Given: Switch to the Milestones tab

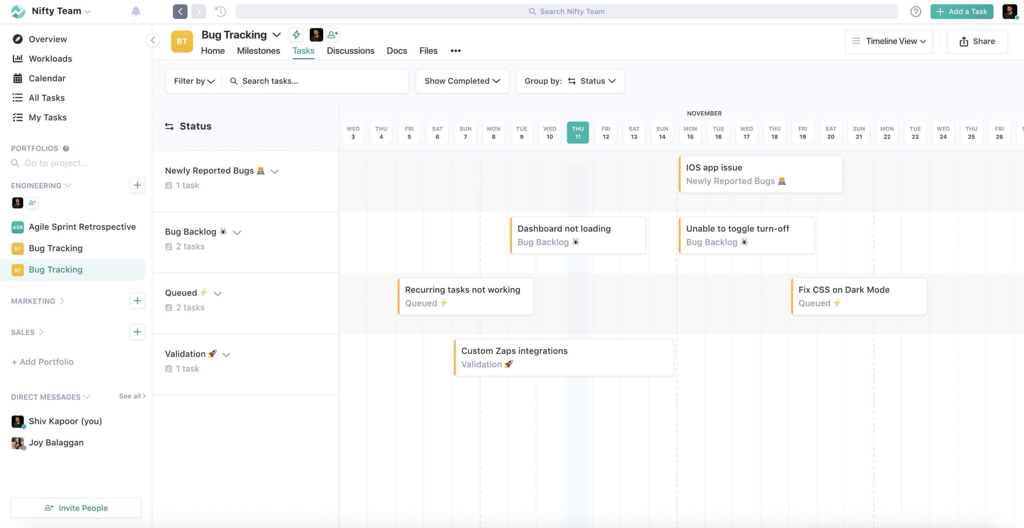Looking at the screenshot, I should coord(258,50).
